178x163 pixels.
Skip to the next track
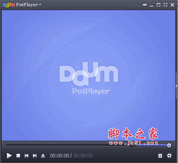[x=35, y=156]
